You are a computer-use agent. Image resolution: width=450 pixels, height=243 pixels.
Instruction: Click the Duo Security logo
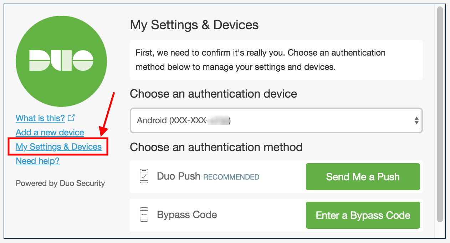[x=61, y=61]
